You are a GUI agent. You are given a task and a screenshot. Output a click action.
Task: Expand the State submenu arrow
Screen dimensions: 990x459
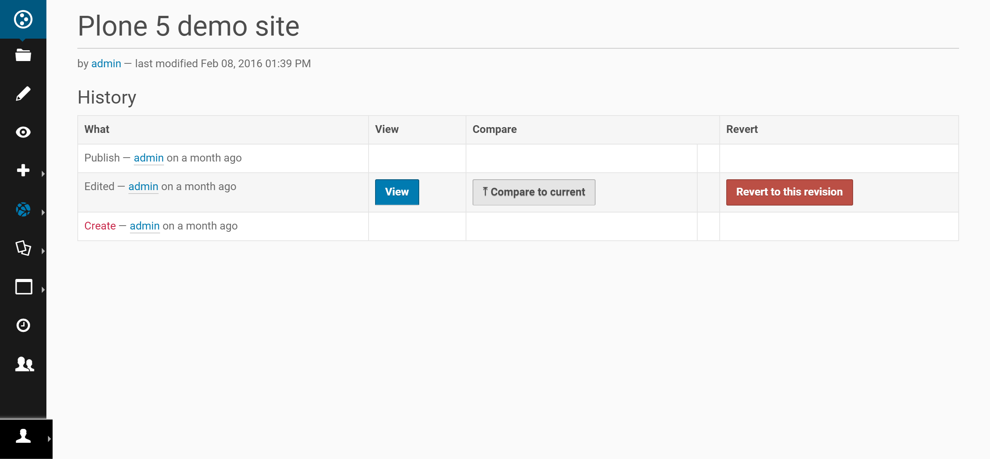point(43,212)
